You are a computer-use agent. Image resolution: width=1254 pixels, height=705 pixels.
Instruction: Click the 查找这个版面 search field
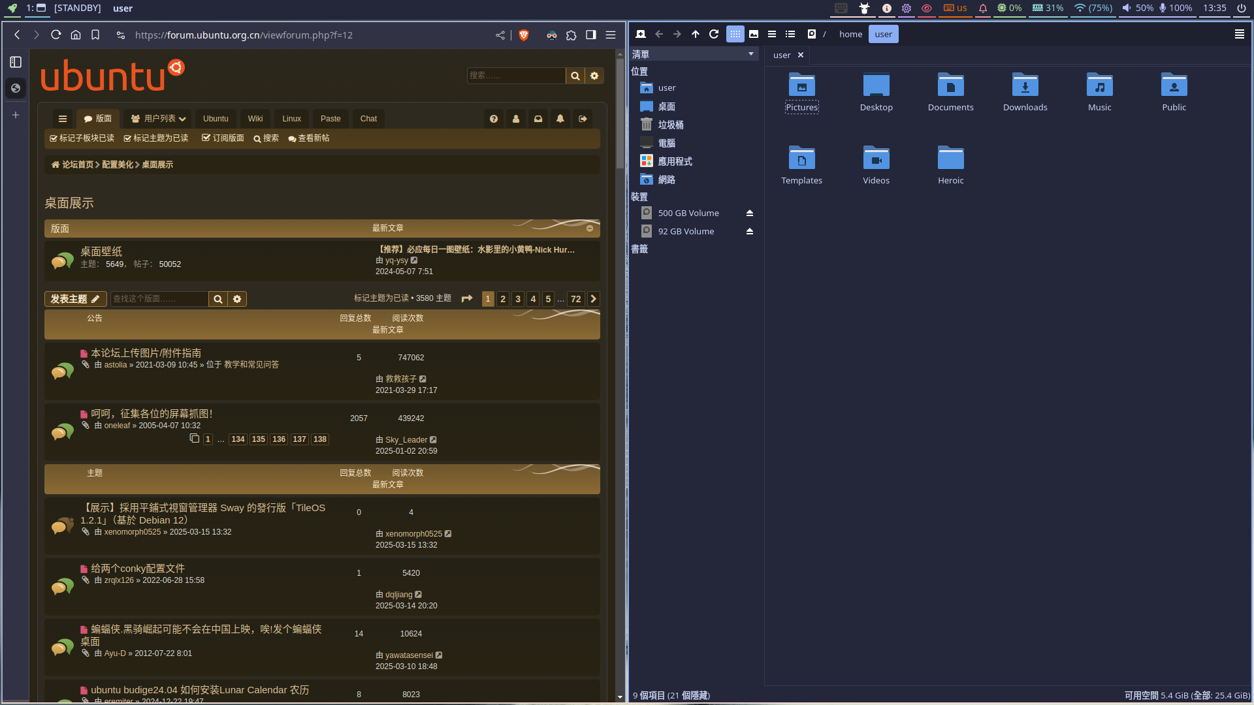[159, 299]
